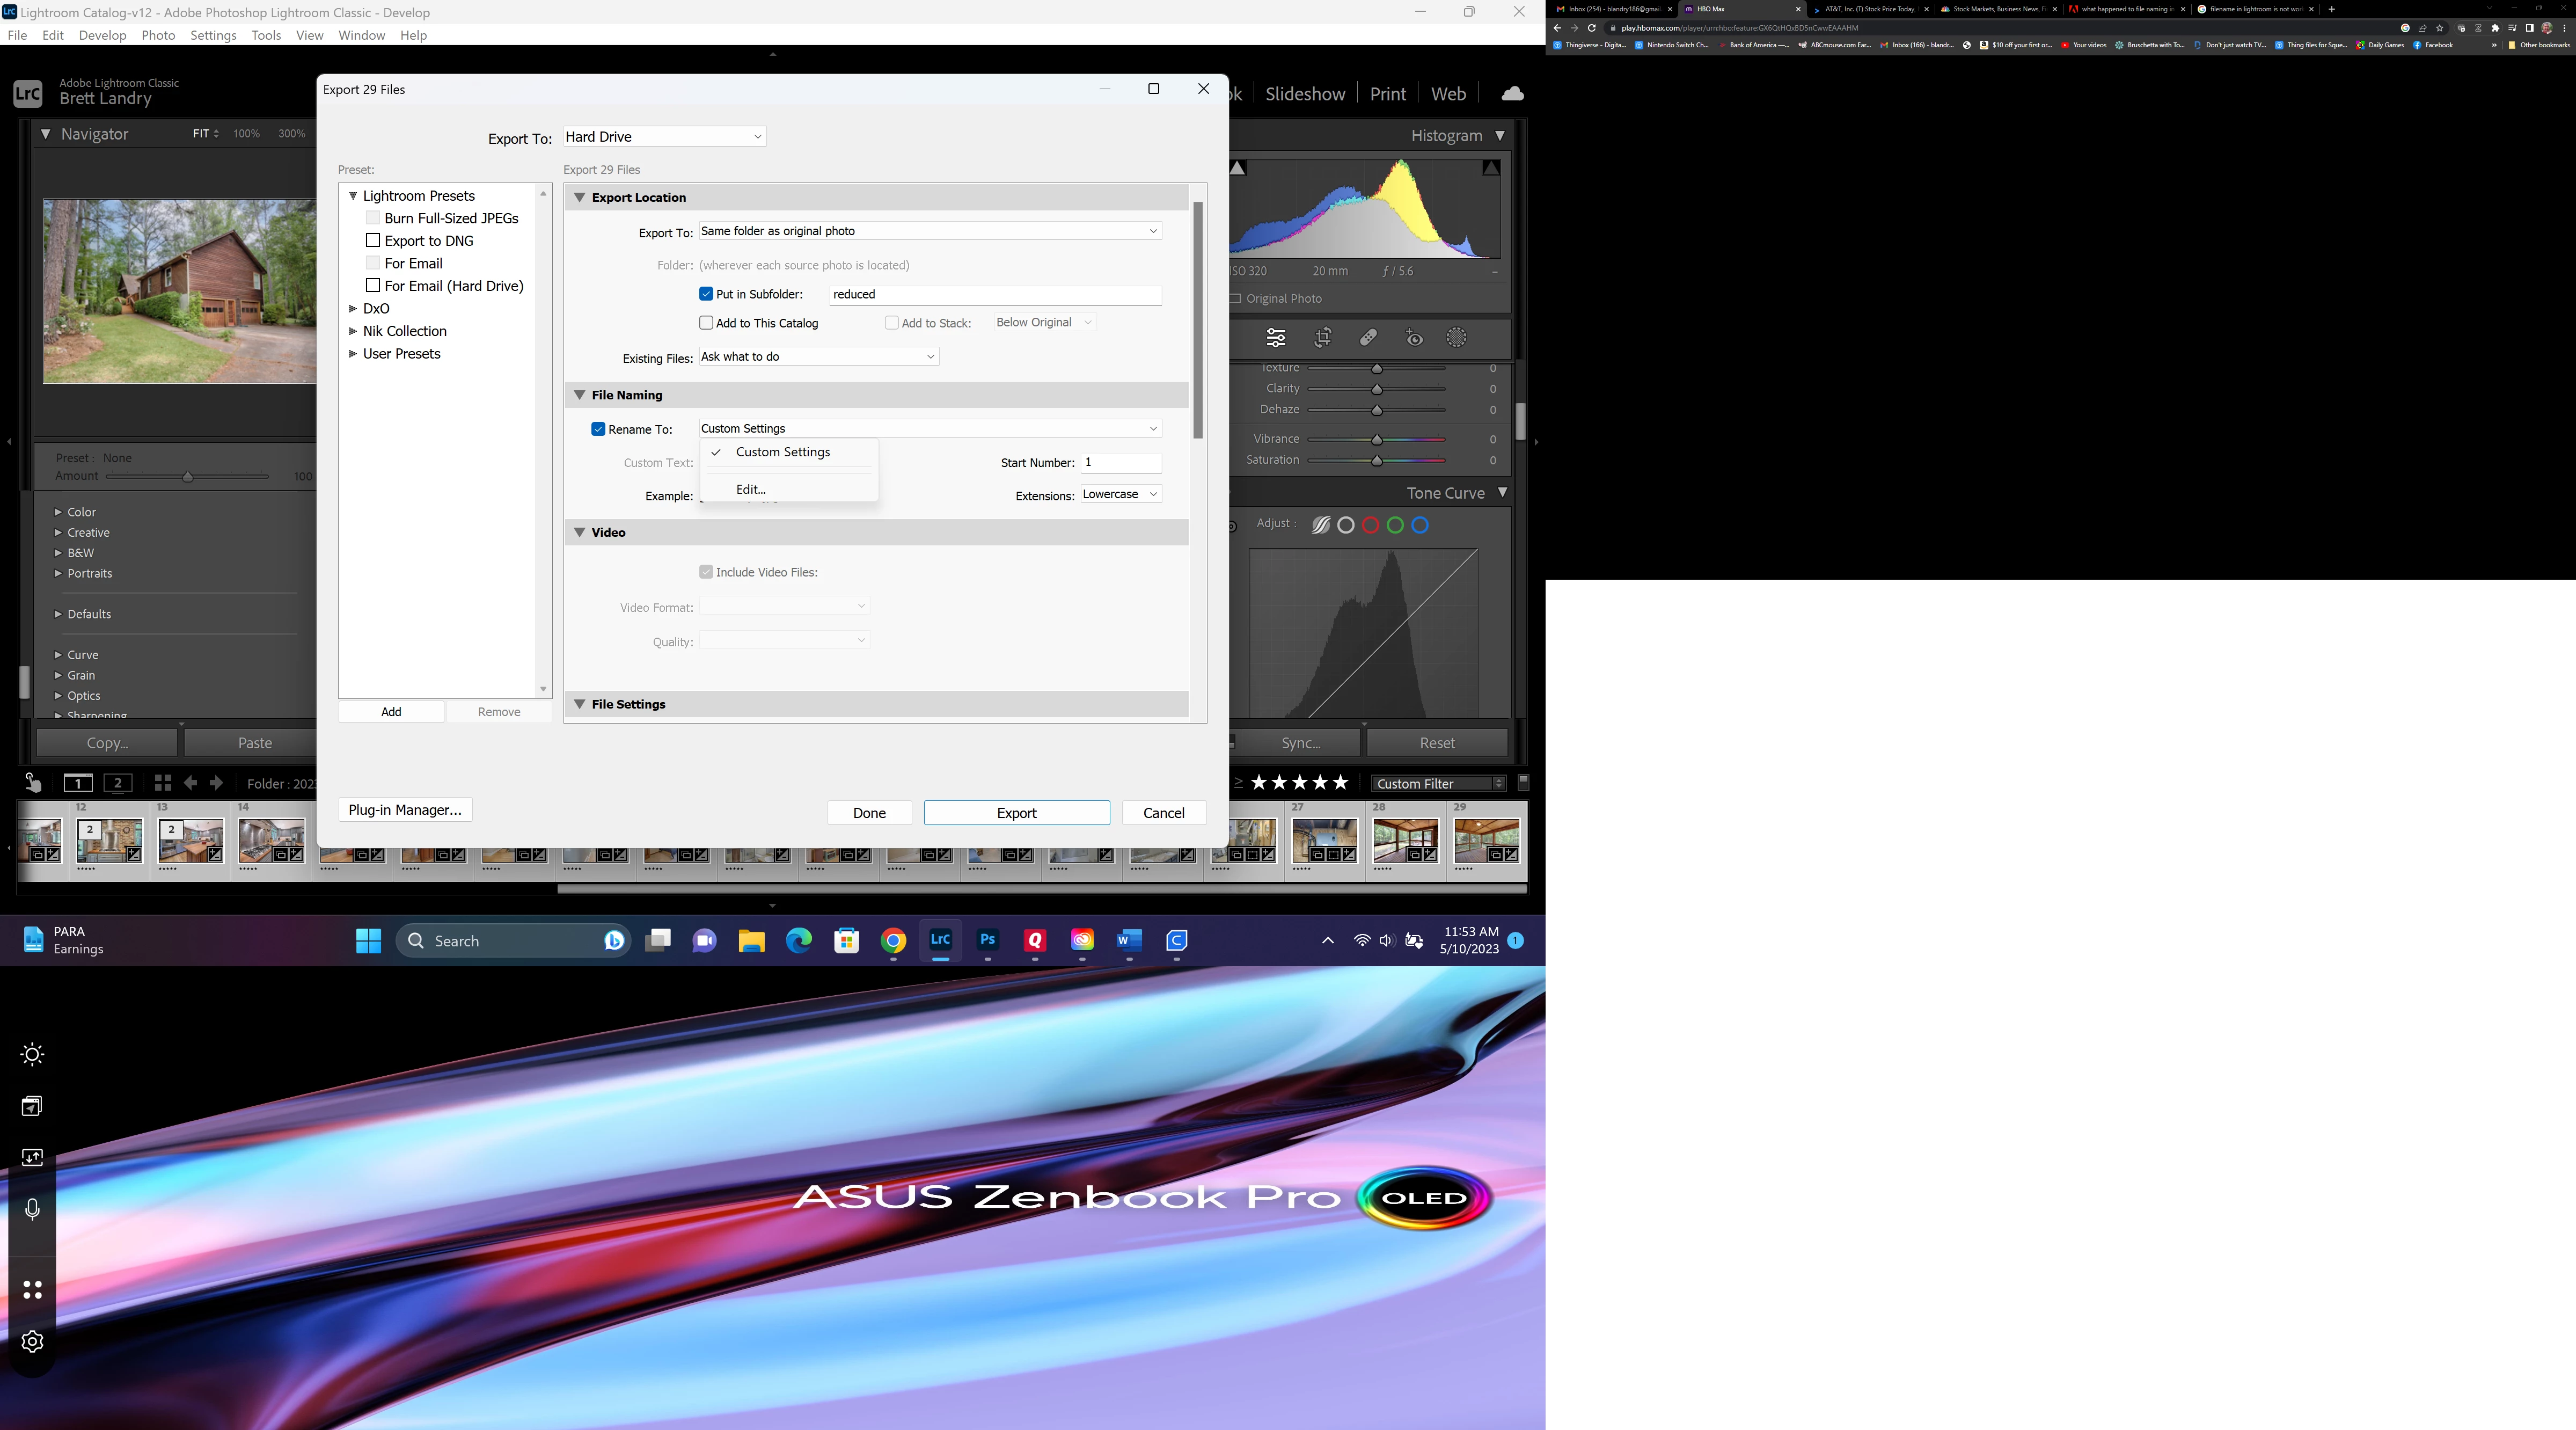Image resolution: width=2576 pixels, height=1430 pixels.
Task: Select the Healing tool icon
Action: 1368,338
